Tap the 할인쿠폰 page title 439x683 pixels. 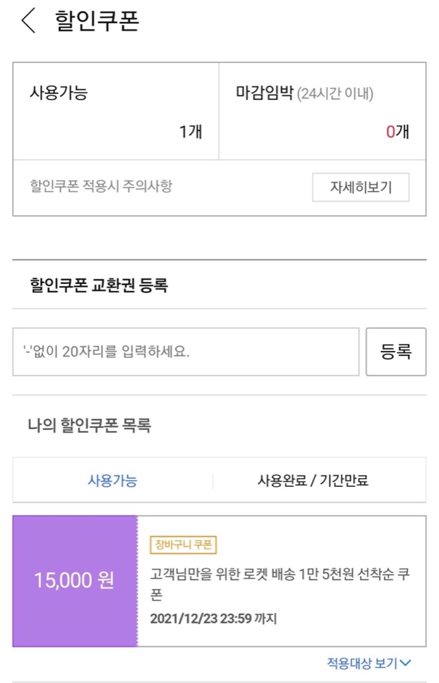click(97, 21)
